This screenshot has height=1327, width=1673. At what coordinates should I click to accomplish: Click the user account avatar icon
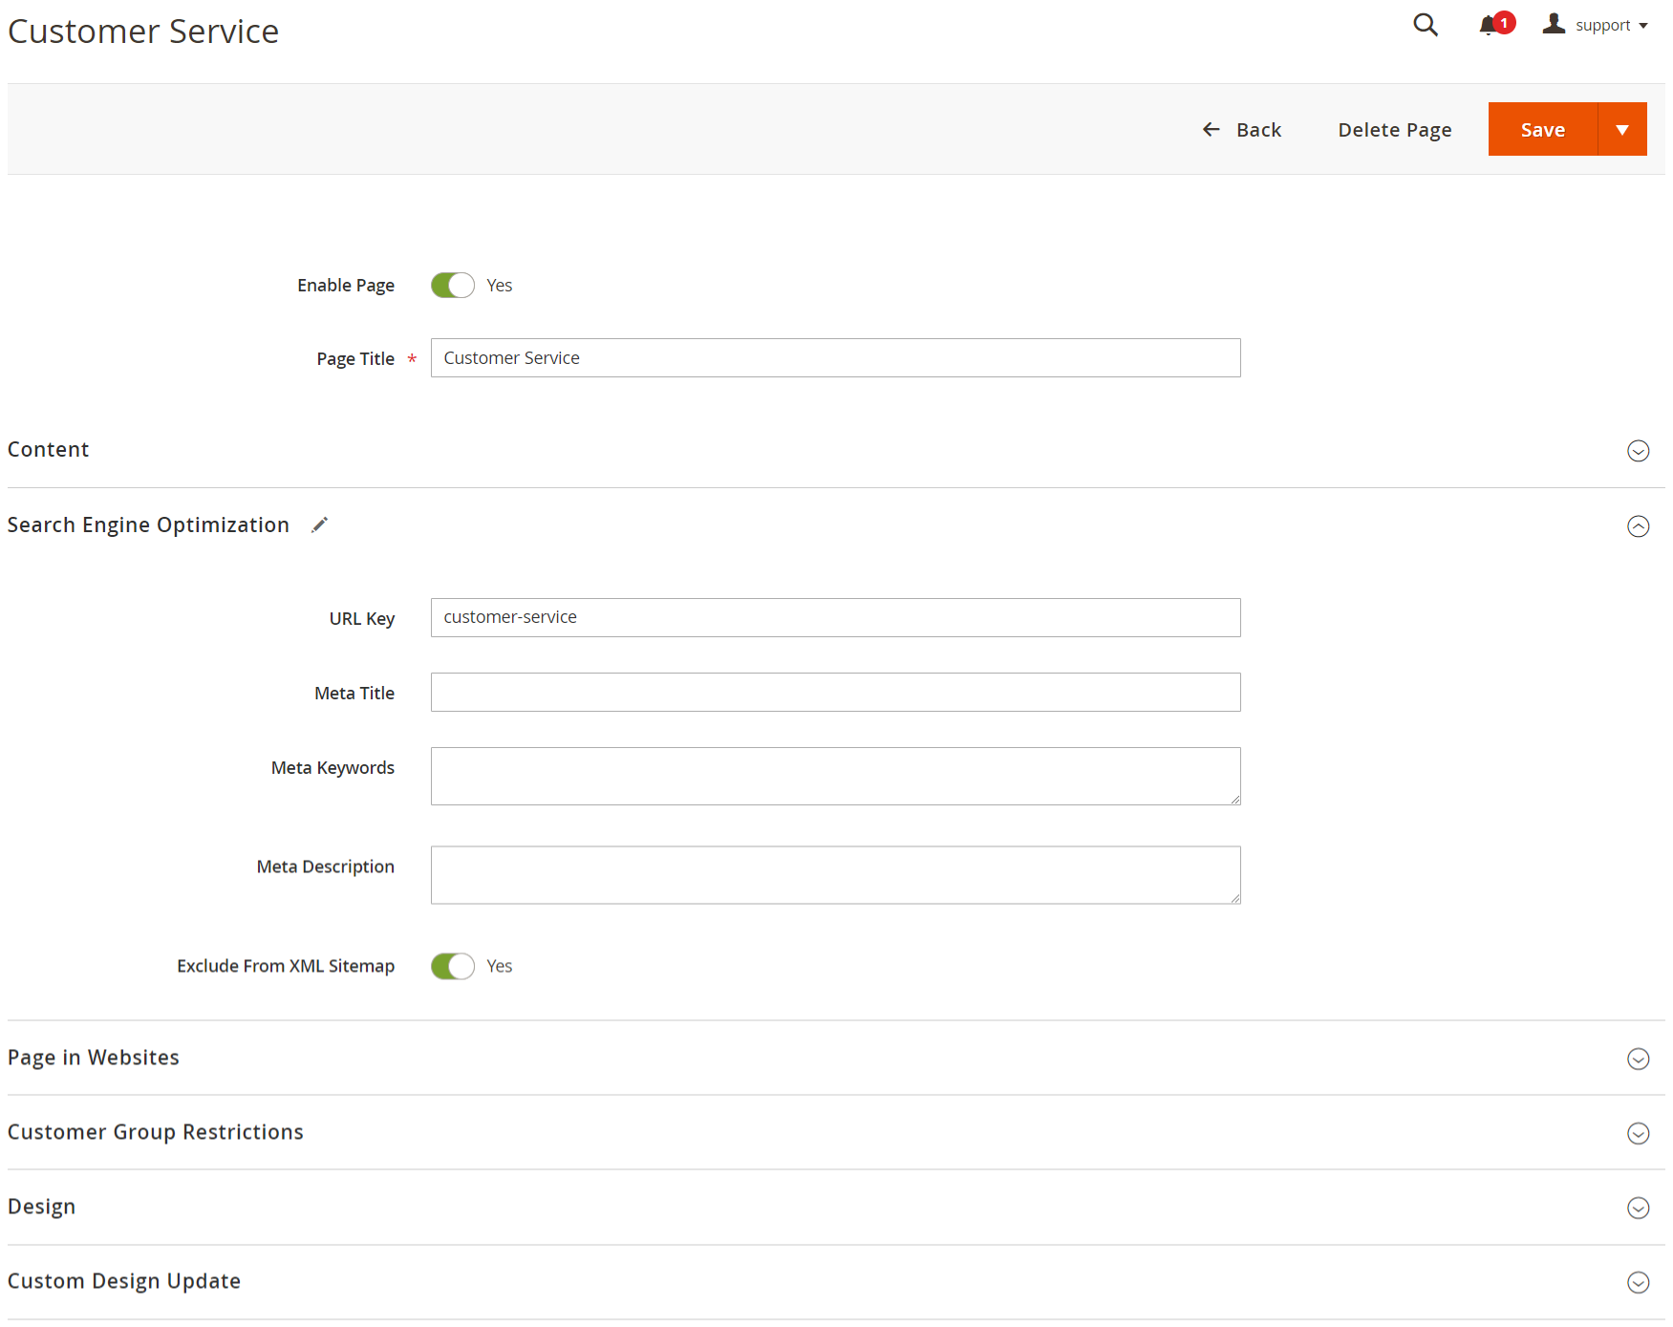click(x=1554, y=24)
